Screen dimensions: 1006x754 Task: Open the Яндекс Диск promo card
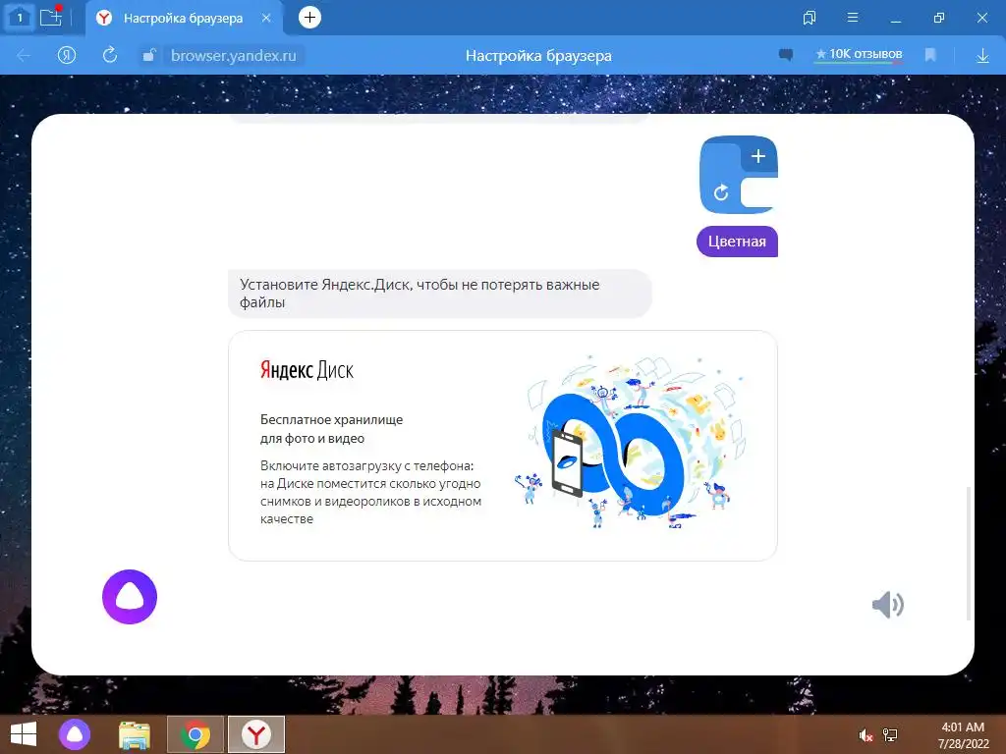(x=503, y=446)
